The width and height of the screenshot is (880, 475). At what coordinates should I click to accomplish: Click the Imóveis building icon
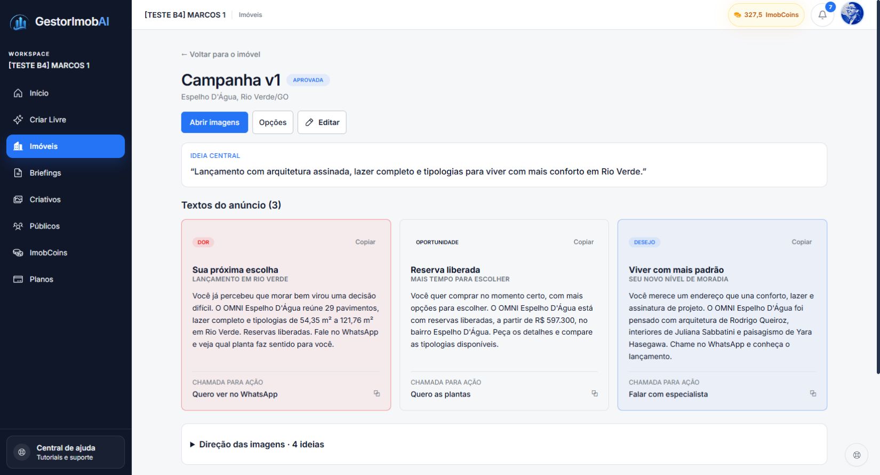[x=18, y=146]
